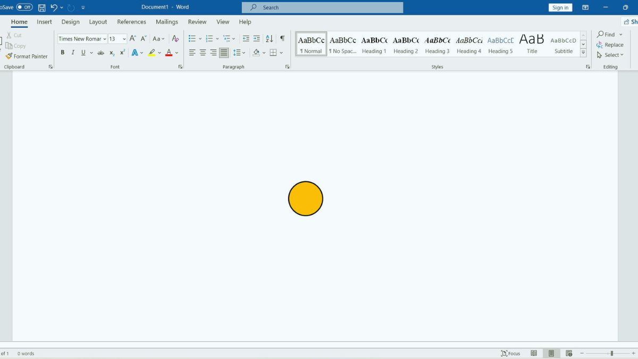
Task: Open the Ribbon Display Options
Action: (x=585, y=7)
